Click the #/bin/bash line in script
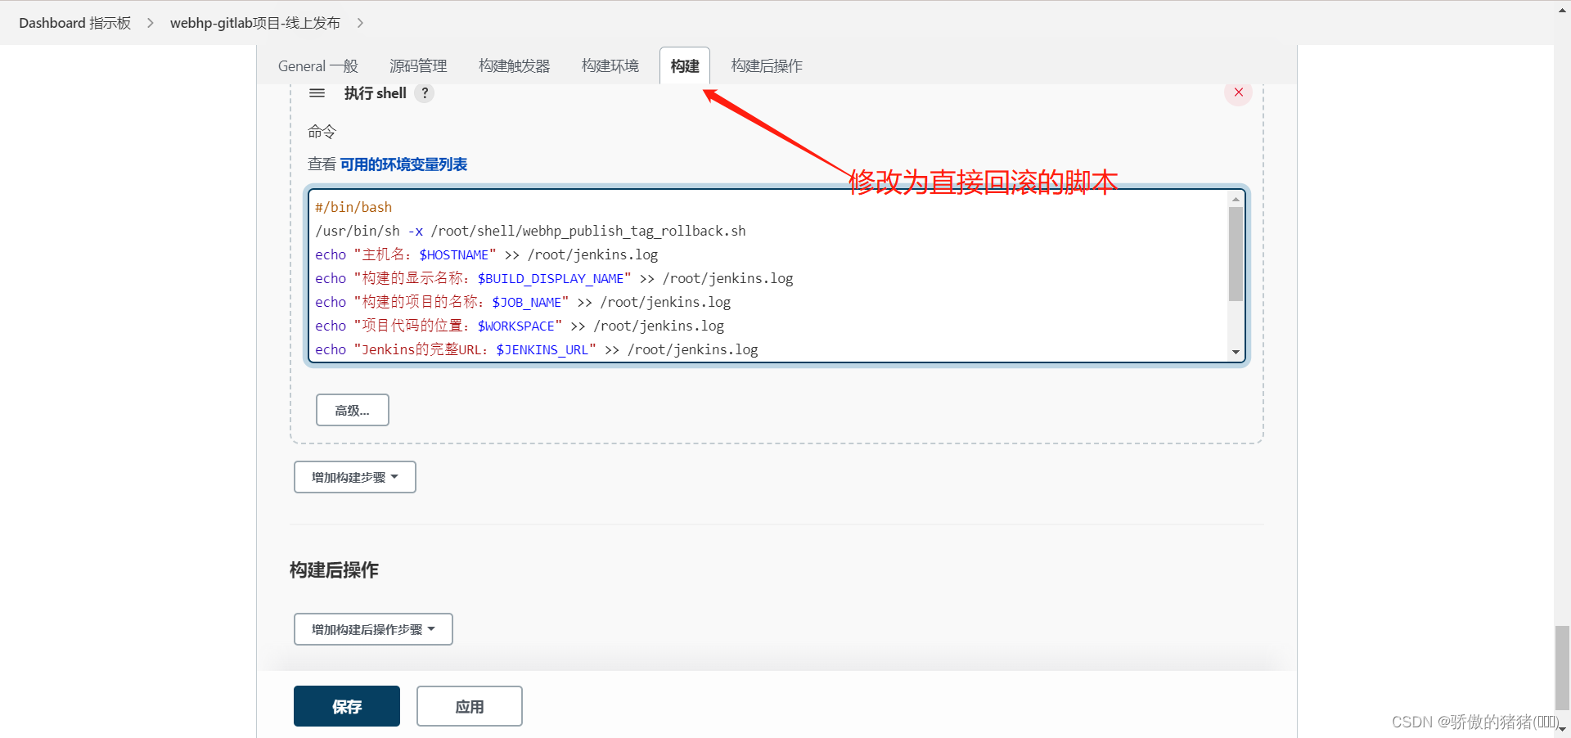 (x=353, y=207)
